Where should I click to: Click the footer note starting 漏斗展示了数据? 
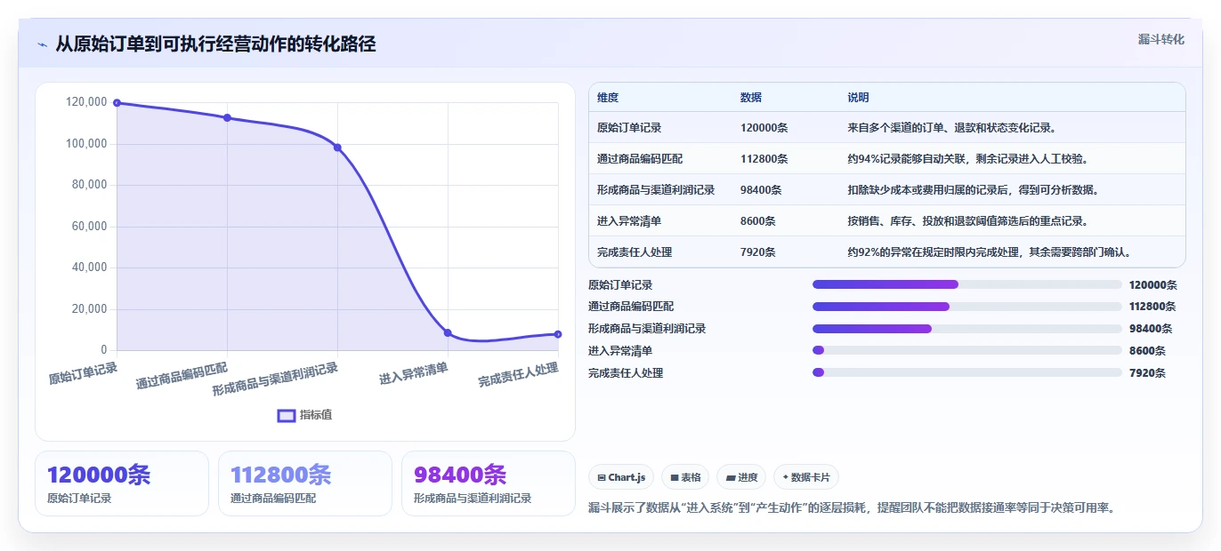852,508
